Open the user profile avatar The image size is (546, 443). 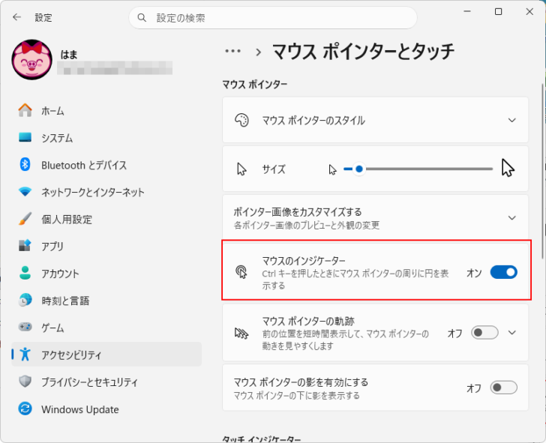[32, 59]
